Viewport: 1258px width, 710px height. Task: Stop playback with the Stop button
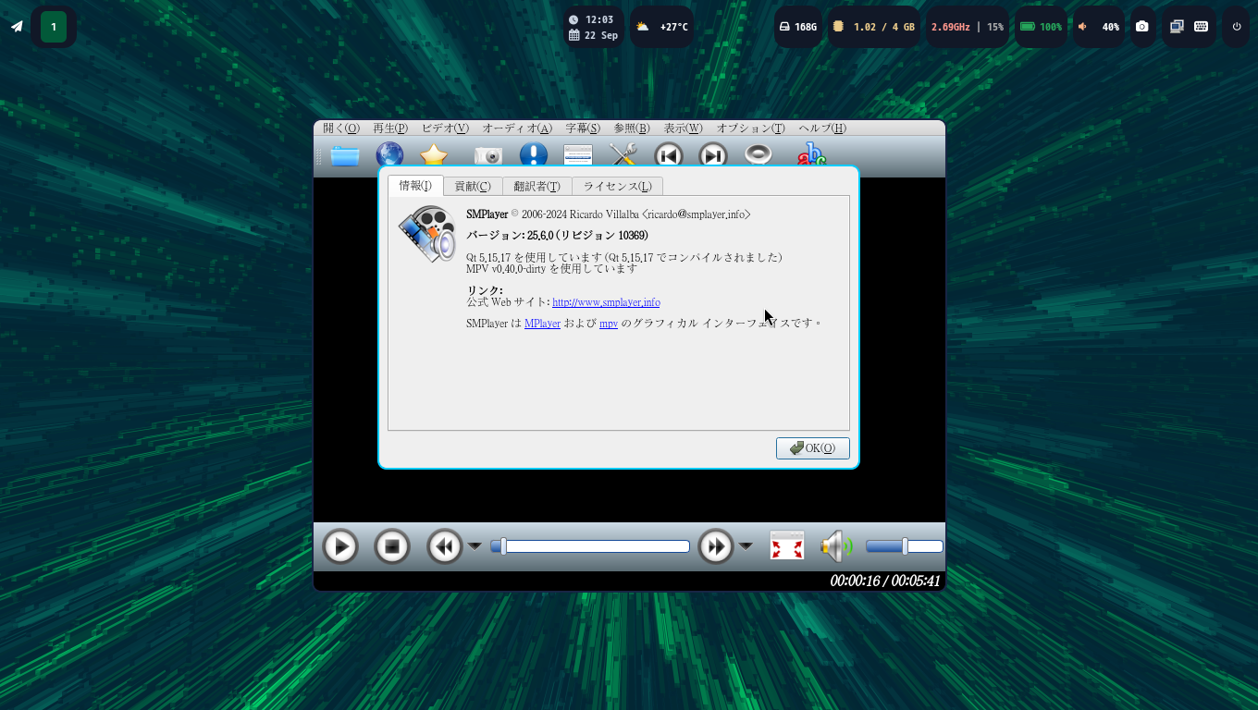tap(392, 546)
